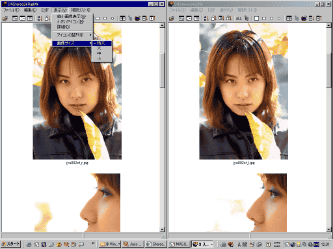This screenshot has width=333, height=249.
Task: Click vertical scrollbar thumb in active window
Action: coord(162,70)
